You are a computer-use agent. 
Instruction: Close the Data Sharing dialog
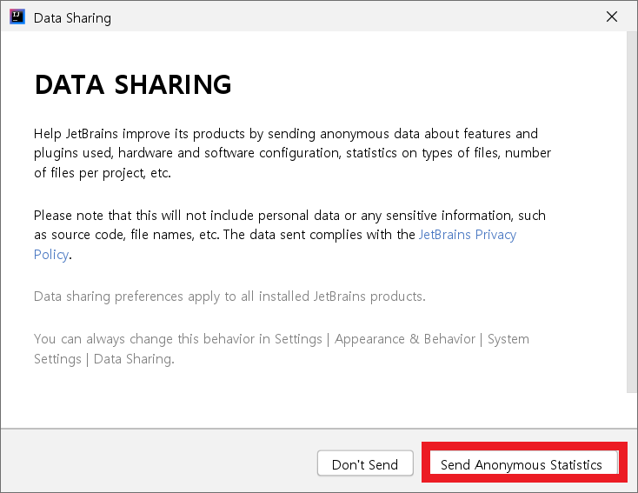(x=612, y=17)
